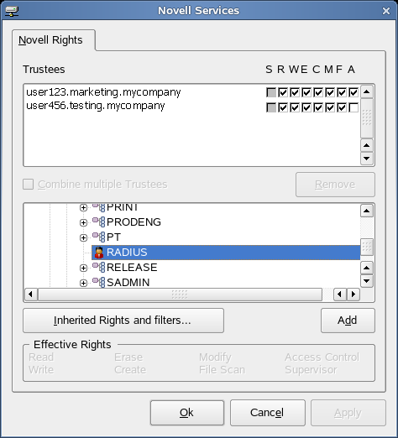Click tree list bottom scroll-down arrow
The height and width of the screenshot is (438, 398).
click(367, 281)
